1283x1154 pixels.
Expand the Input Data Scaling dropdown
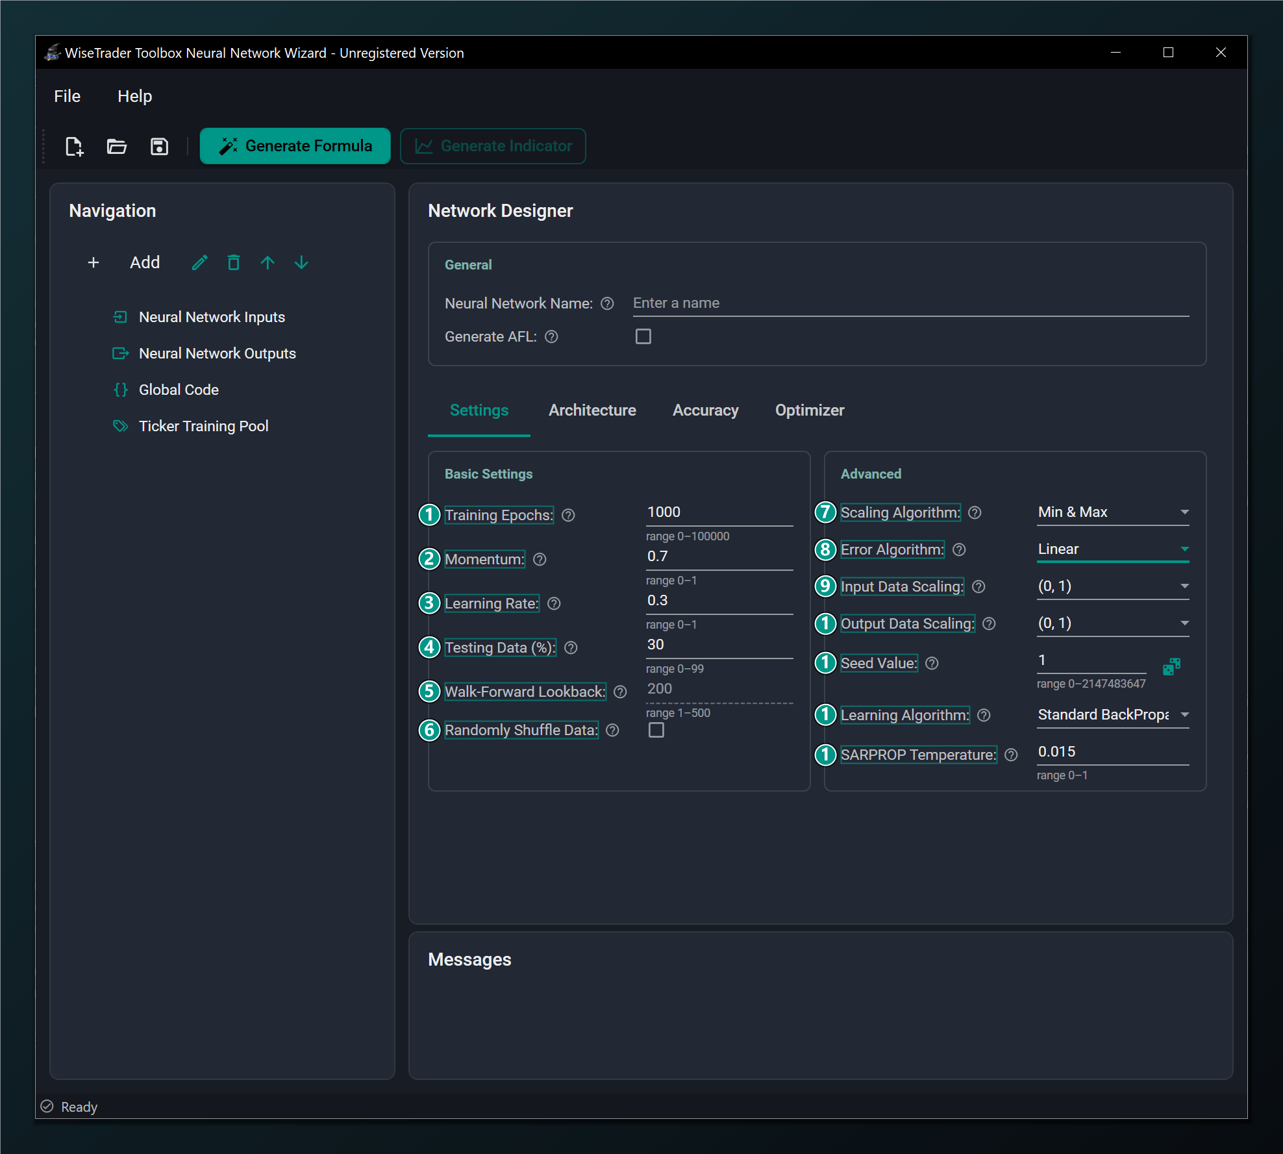[1113, 586]
